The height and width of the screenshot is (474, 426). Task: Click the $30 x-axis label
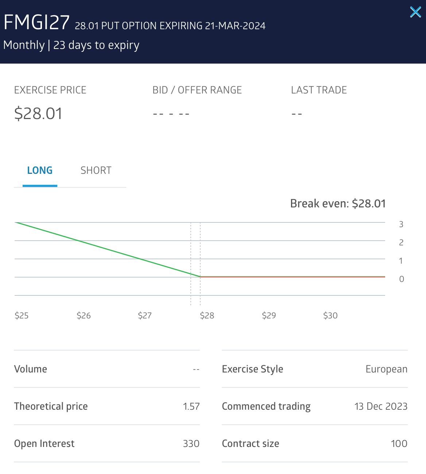point(330,316)
